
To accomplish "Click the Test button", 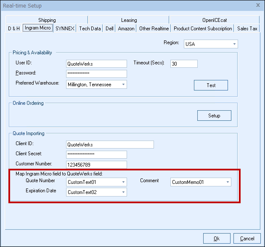I will click(x=211, y=85).
